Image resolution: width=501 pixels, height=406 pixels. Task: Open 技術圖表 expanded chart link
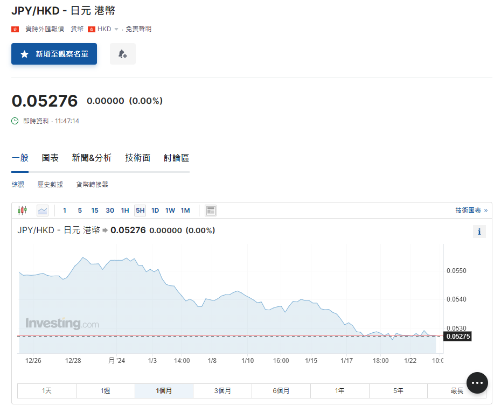click(471, 211)
